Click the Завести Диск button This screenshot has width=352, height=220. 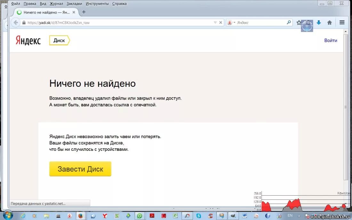[80, 169]
